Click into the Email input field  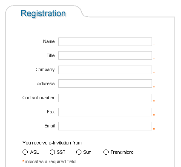coord(105,126)
